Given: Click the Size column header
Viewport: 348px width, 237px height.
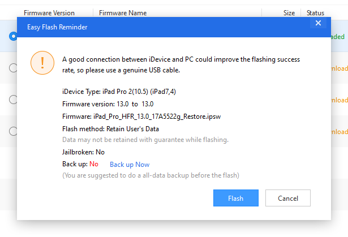Looking at the screenshot, I should click(289, 12).
